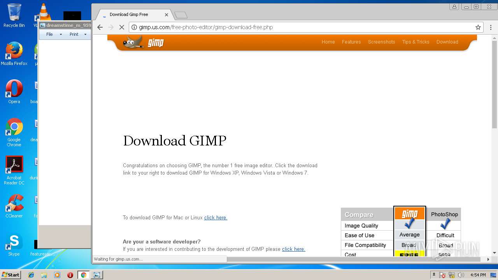Click the Image Quality row label
This screenshot has width=498, height=280.
(361, 226)
